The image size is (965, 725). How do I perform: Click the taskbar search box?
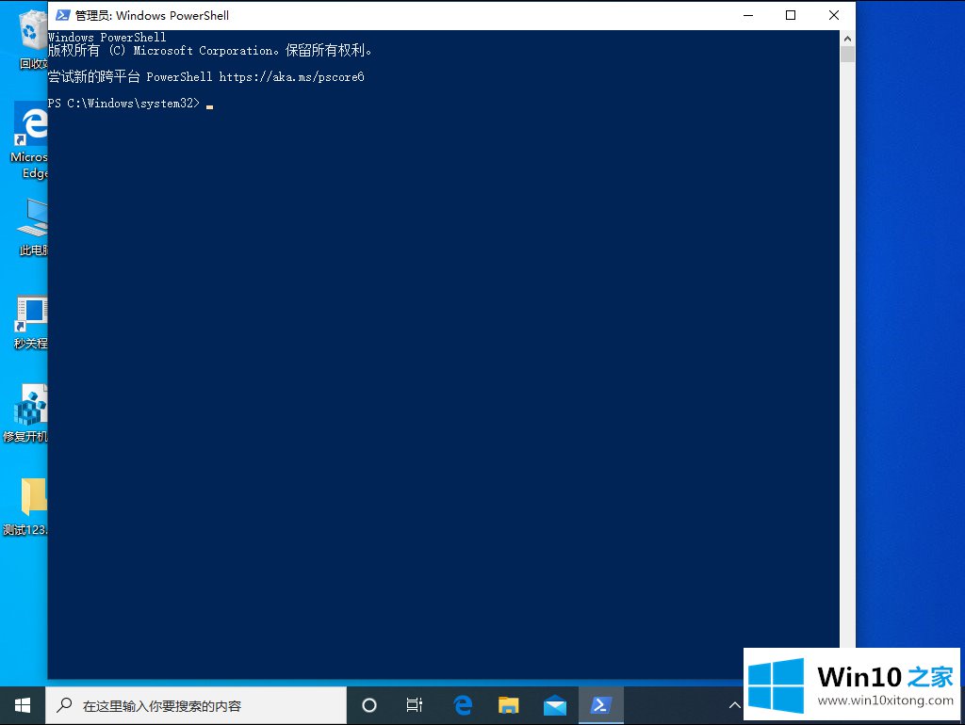pos(196,705)
